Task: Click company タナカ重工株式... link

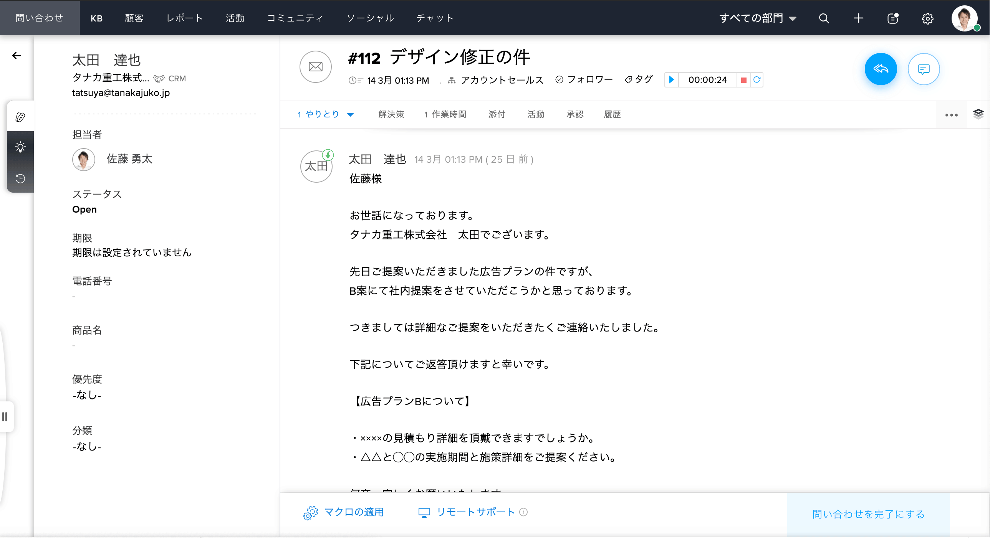Action: (x=111, y=78)
